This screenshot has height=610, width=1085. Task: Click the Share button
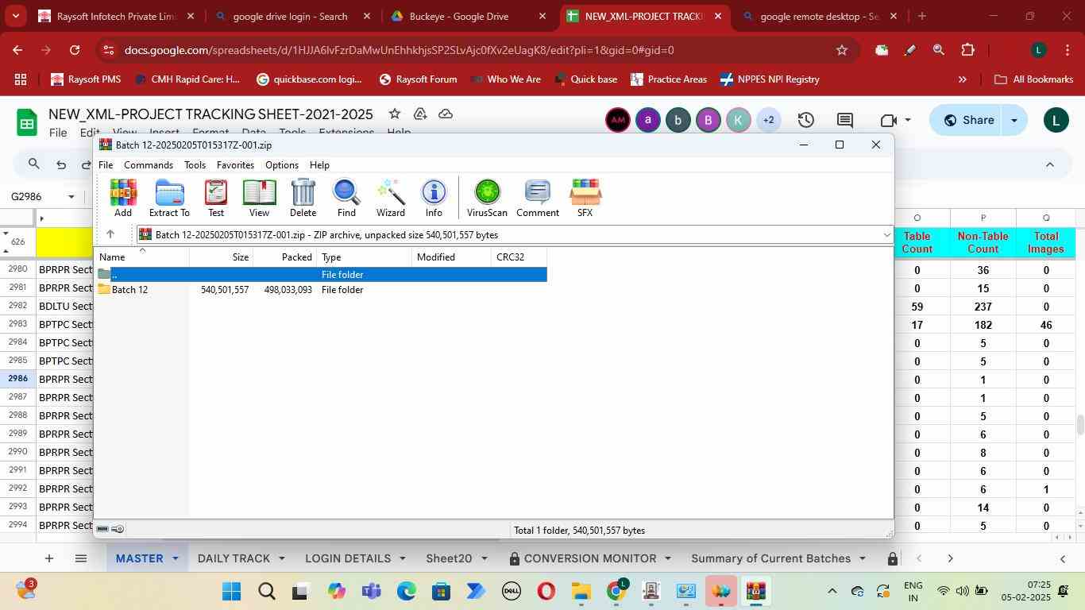(x=968, y=121)
